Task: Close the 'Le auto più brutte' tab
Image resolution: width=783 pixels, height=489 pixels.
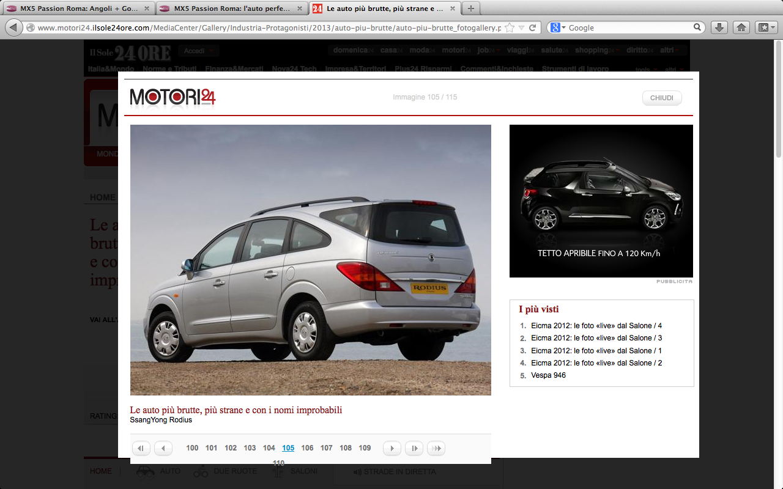Action: 453,9
